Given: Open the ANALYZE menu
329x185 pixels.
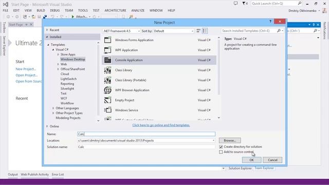Looking at the screenshot, I should [138, 10].
